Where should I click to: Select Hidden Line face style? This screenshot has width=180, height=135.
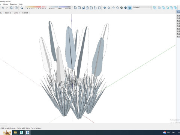[117, 8]
